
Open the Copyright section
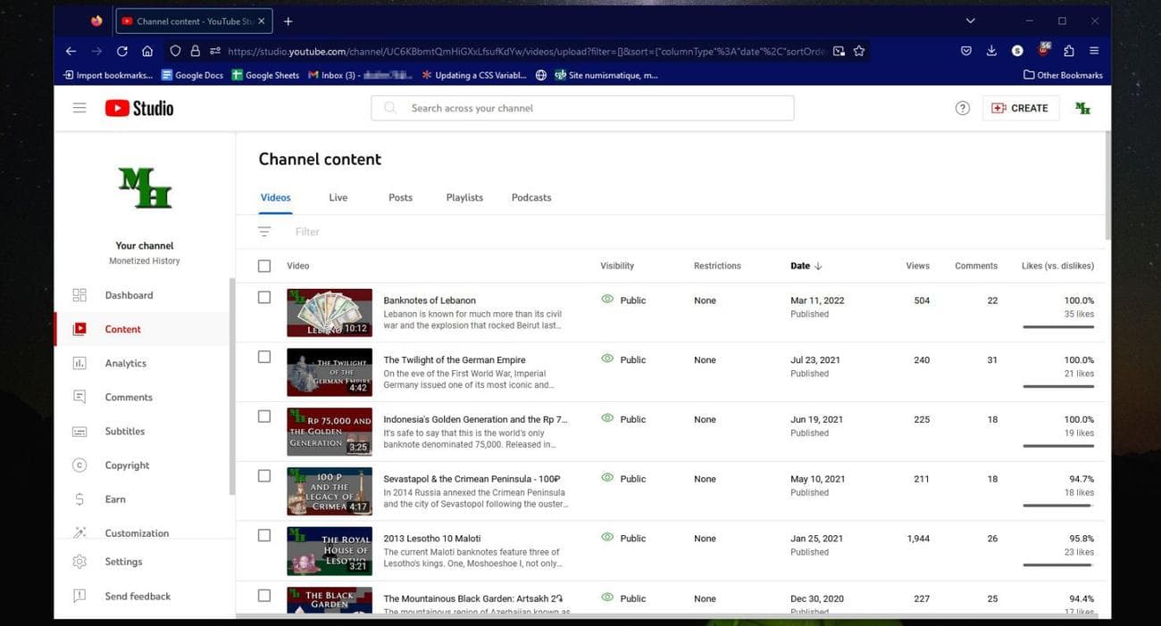(x=127, y=465)
